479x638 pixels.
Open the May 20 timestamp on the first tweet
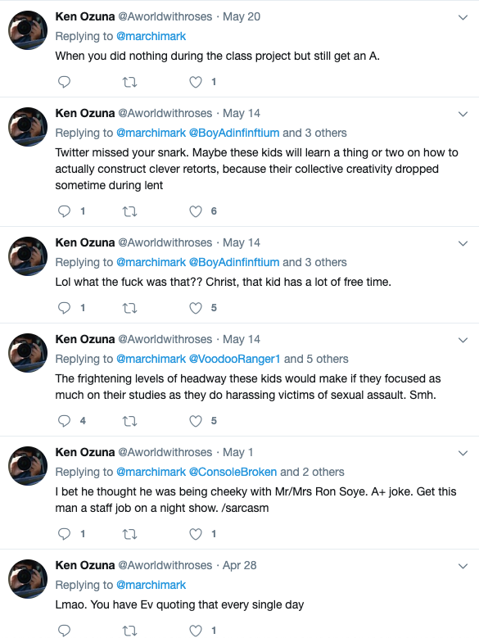242,16
